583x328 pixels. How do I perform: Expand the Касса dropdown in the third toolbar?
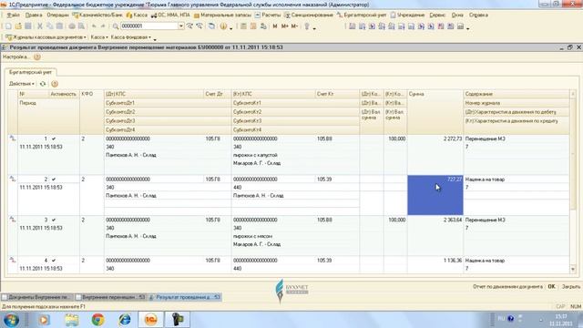point(99,37)
